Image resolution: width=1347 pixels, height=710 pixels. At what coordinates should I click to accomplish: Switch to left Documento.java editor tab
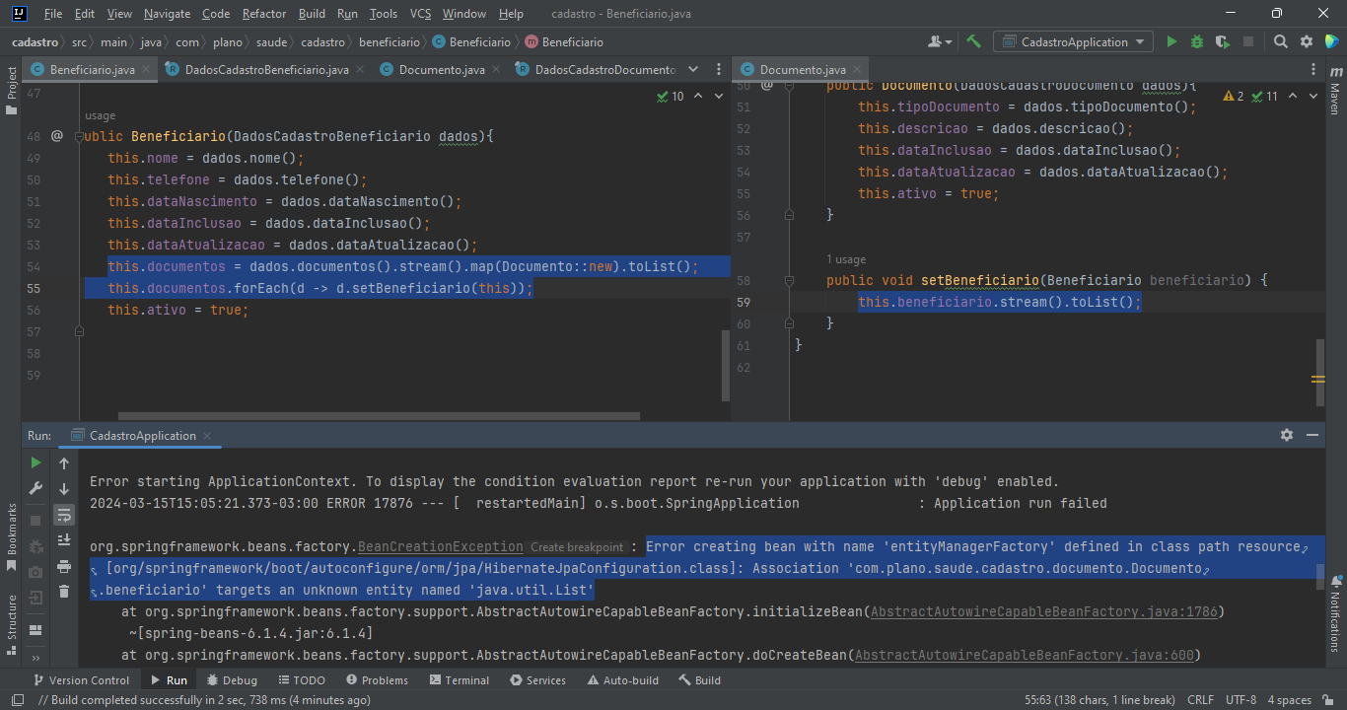[x=442, y=70]
